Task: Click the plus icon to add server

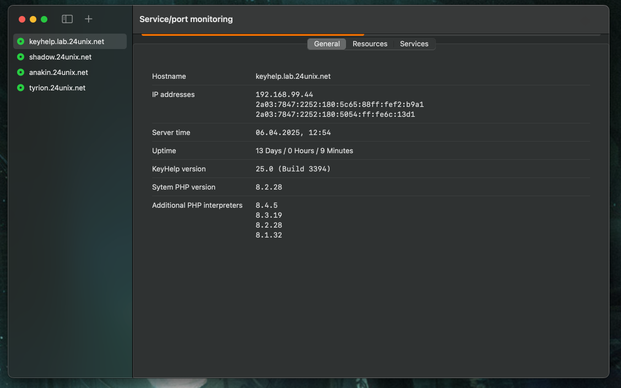Action: 88,19
